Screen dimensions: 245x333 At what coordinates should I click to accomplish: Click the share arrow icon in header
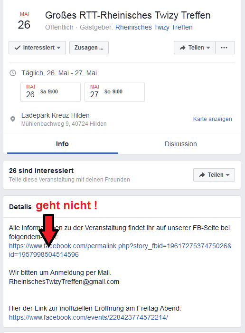pyautogui.click(x=182, y=48)
